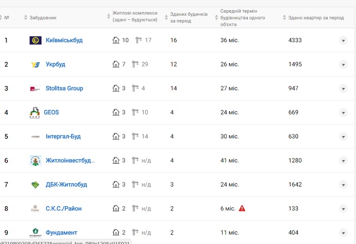356x244 pixels.
Task: Open the Укрбуд developer link
Action: click(55, 65)
